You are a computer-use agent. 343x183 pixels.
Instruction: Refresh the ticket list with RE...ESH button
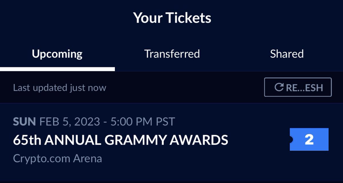click(x=298, y=87)
